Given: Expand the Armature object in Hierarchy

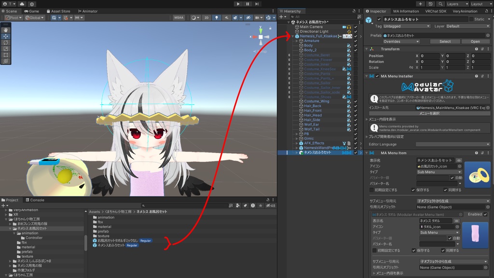Looking at the screenshot, I should pyautogui.click(x=297, y=41).
